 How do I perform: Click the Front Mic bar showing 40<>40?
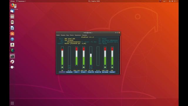click(91, 56)
